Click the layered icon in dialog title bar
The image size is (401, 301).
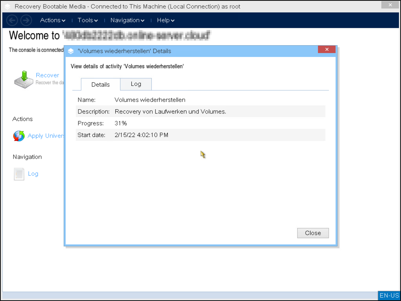71,51
